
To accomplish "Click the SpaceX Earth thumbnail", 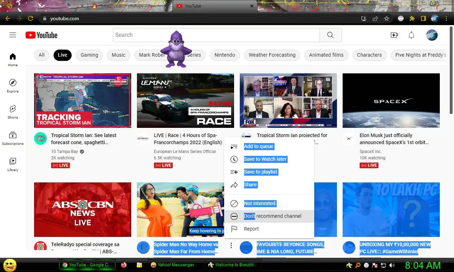I will (x=391, y=101).
